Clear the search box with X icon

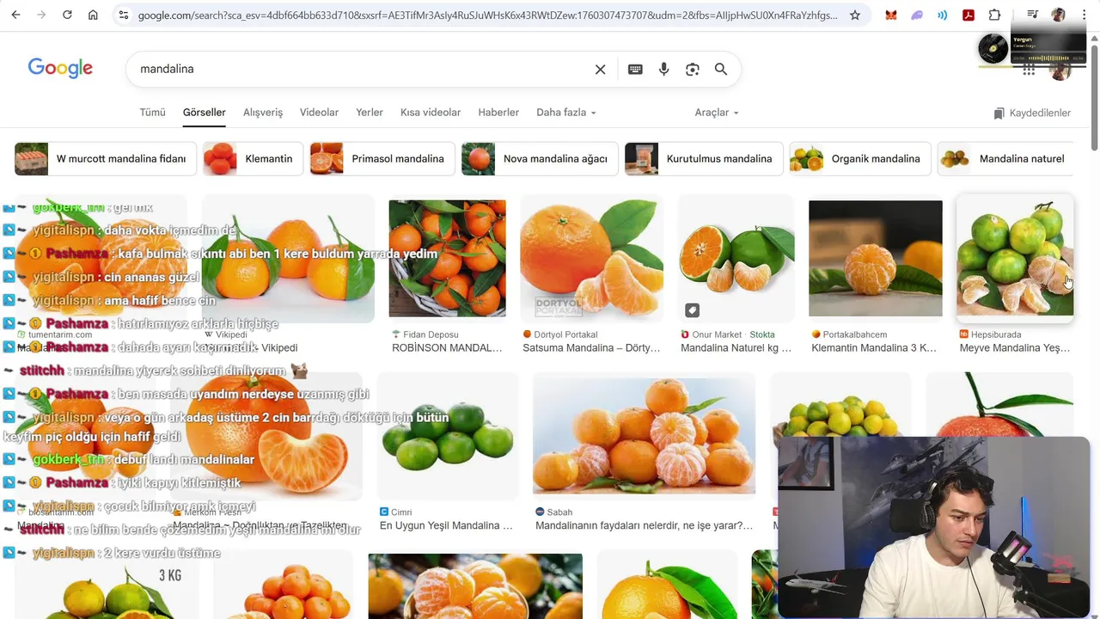(x=600, y=69)
